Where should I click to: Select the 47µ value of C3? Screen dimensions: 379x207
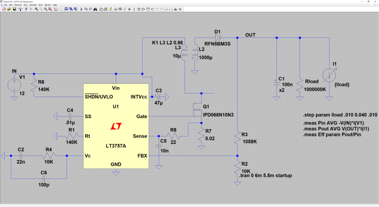coord(158,103)
